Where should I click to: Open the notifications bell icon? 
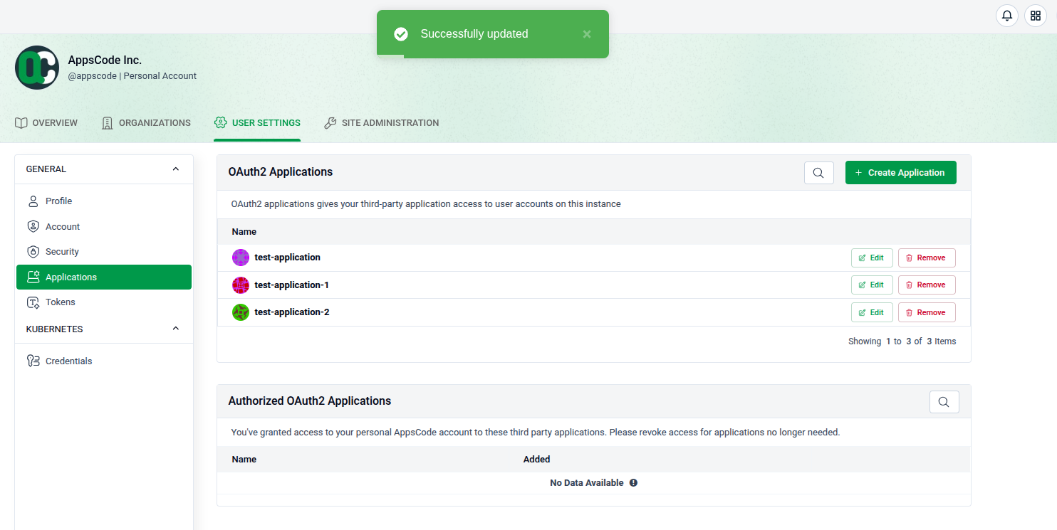pos(1006,16)
